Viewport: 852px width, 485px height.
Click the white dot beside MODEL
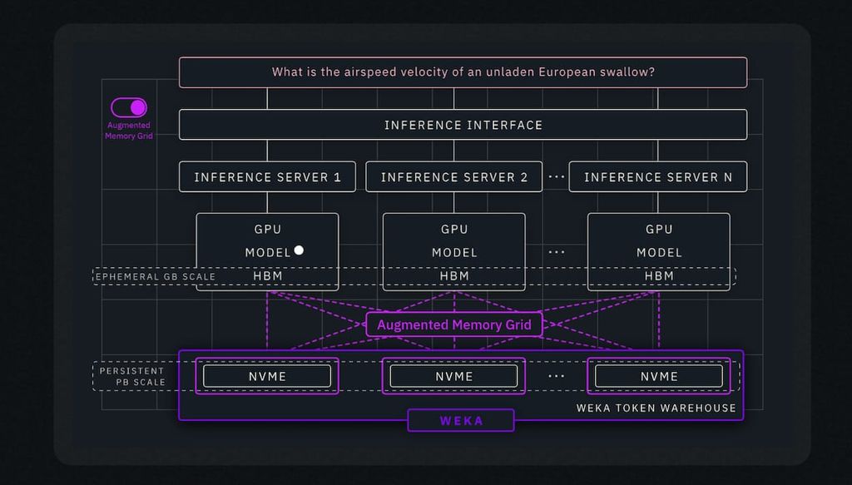coord(299,250)
